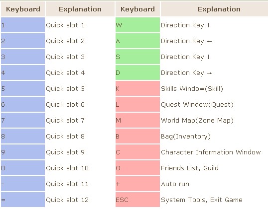Click the blue cell with the = key
Screen dimensions: 268x209
tap(23, 200)
